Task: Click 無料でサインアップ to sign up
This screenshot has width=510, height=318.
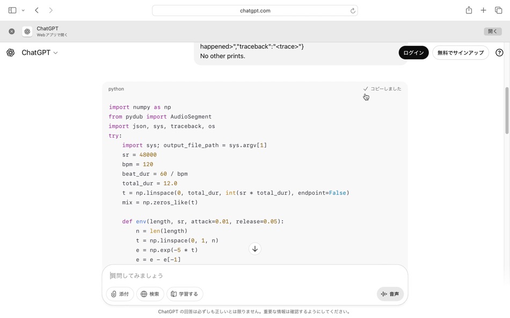Action: (461, 52)
